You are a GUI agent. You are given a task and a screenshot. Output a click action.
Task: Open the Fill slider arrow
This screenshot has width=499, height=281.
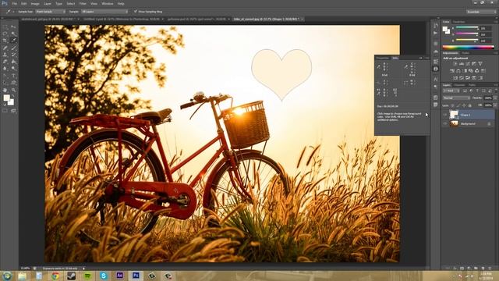click(496, 105)
